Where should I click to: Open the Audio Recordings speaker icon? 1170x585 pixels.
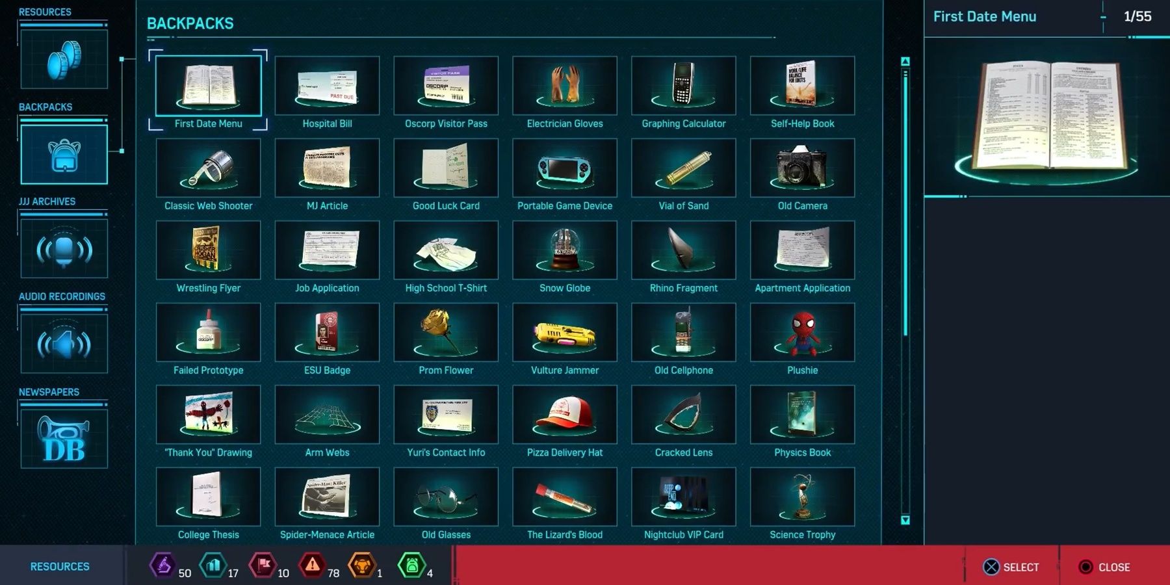click(x=64, y=344)
